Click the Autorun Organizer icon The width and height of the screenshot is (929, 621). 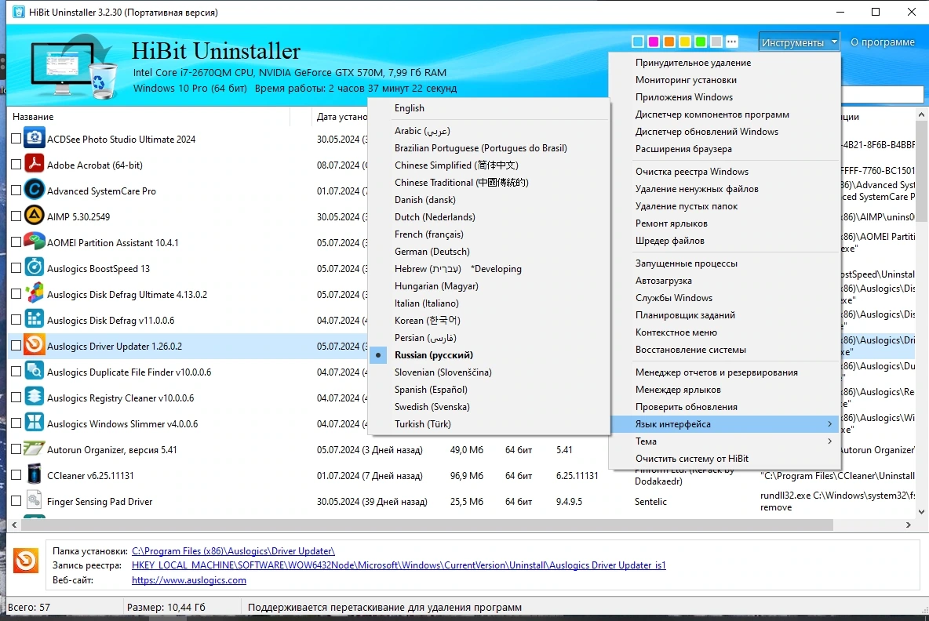[35, 449]
